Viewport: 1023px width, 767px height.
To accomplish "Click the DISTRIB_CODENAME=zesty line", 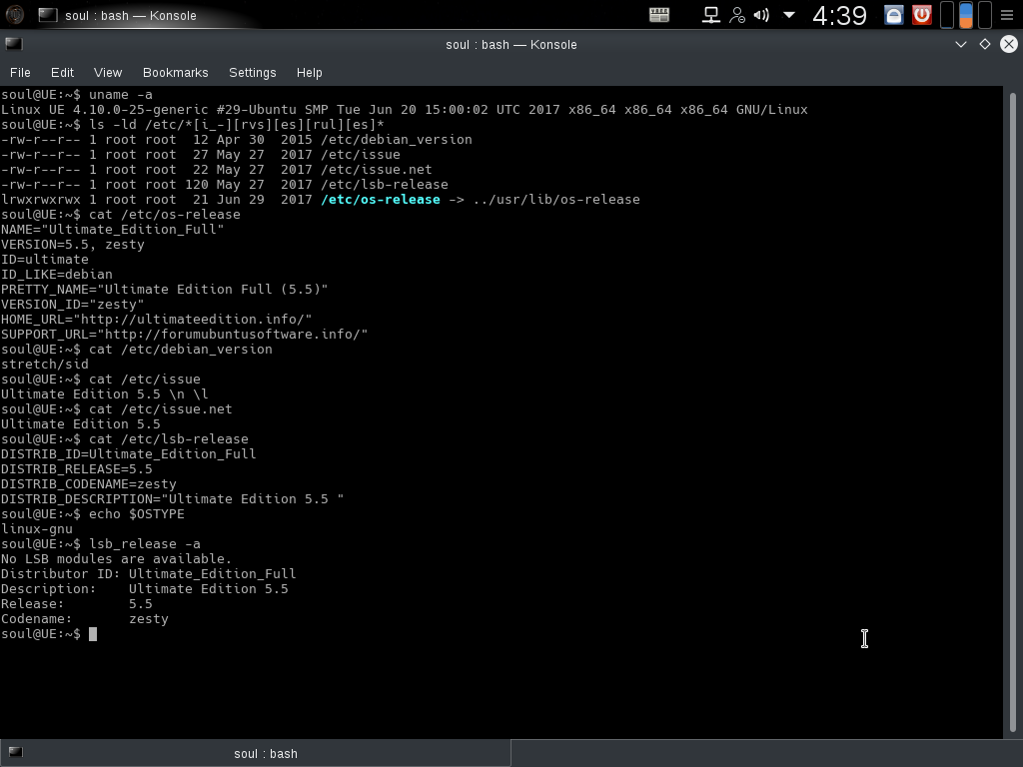I will pyautogui.click(x=89, y=484).
